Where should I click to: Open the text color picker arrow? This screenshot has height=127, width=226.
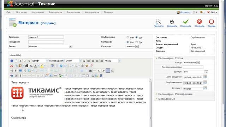click(x=38, y=66)
